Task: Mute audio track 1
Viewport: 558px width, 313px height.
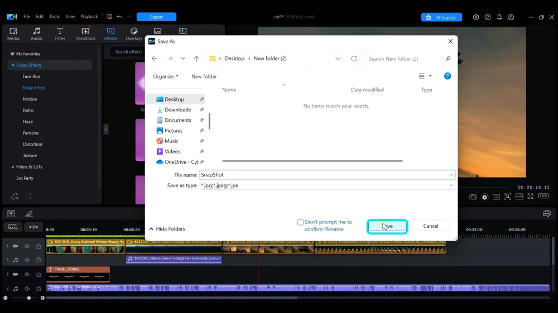Action: [27, 260]
